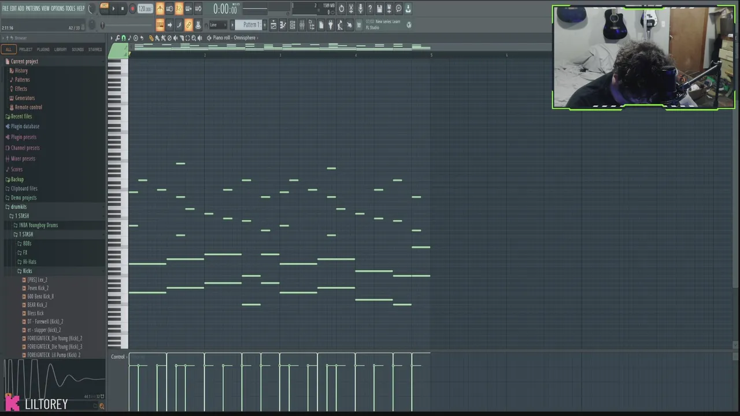Click the red Record button

(132, 9)
